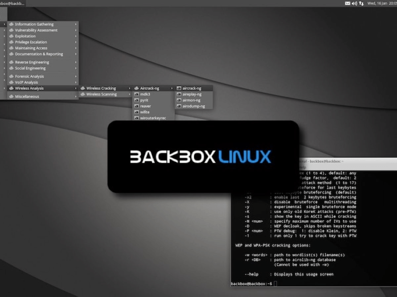Open the Miscellaneous menu entry
Viewport: 397px width, 297px height.
click(x=43, y=96)
